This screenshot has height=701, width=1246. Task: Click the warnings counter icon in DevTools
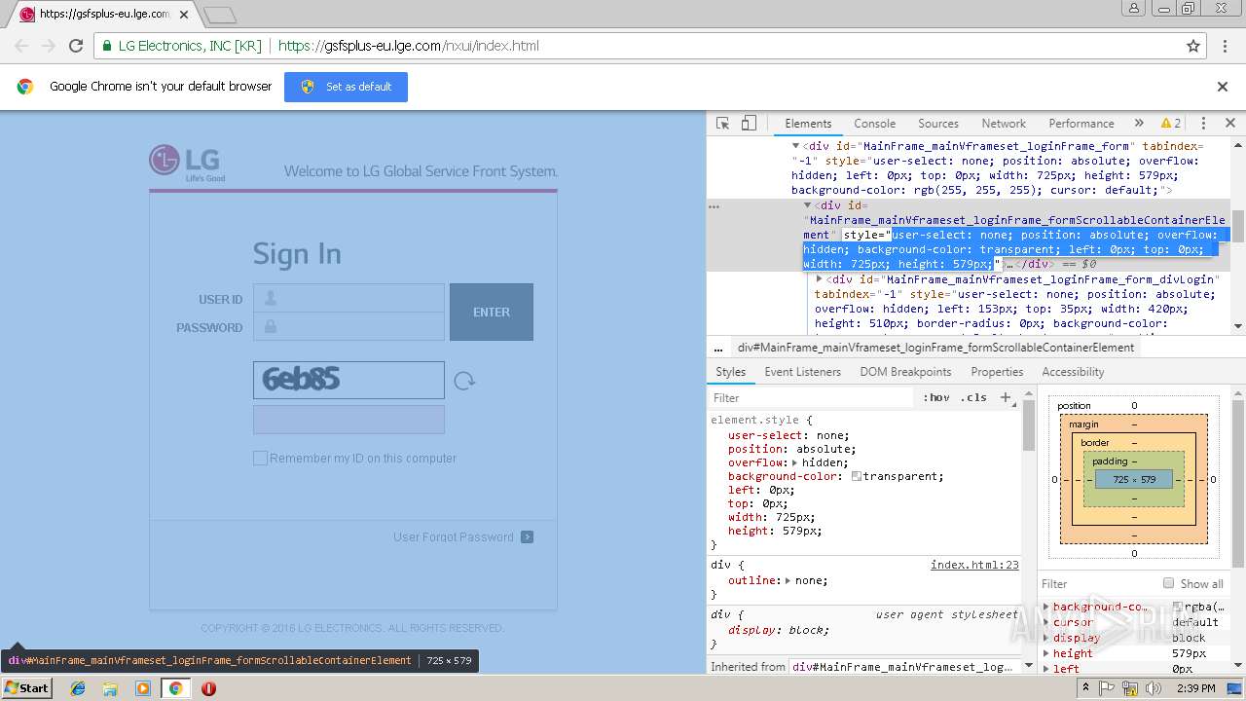[x=1170, y=124]
